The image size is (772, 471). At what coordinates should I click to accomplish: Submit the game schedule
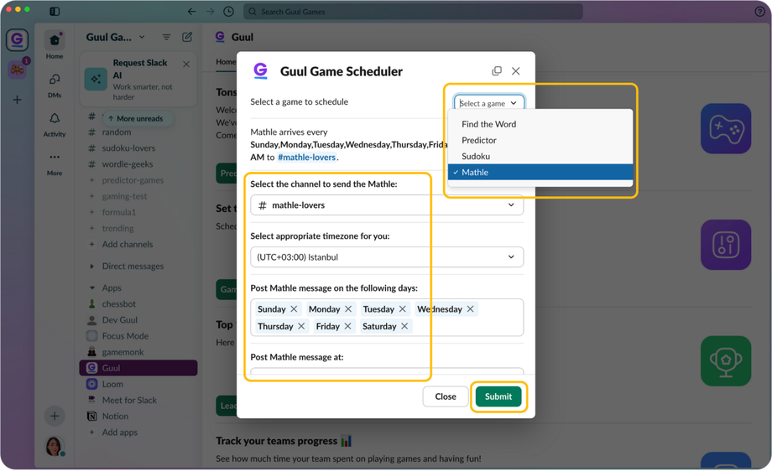coord(498,396)
